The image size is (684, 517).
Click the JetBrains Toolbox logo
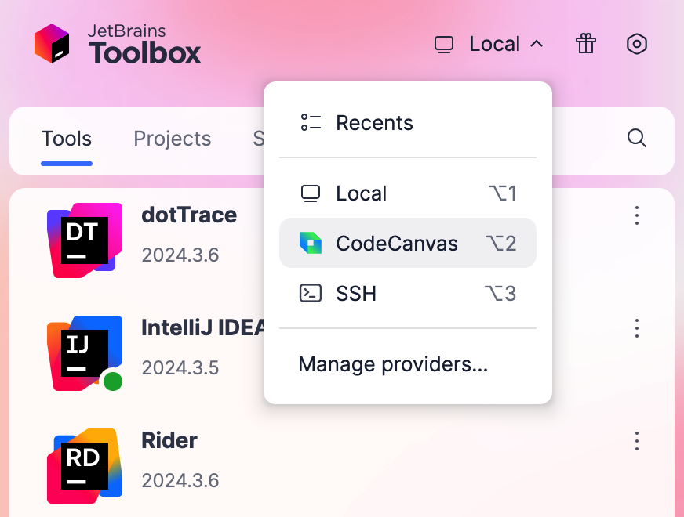point(52,43)
